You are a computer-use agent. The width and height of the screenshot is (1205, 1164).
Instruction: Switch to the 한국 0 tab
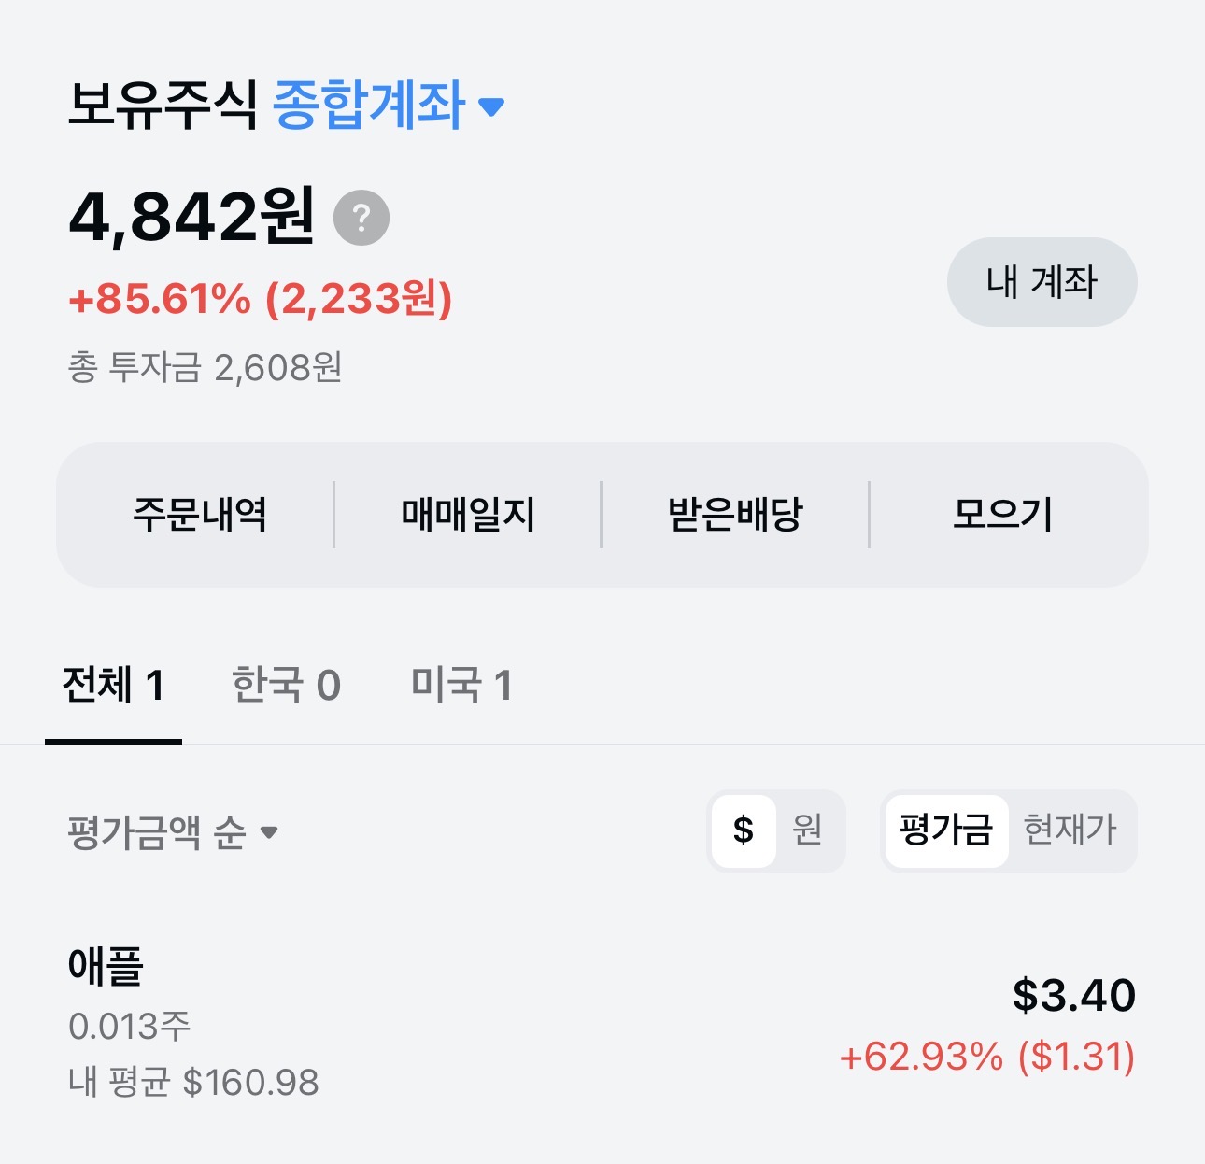coord(286,686)
